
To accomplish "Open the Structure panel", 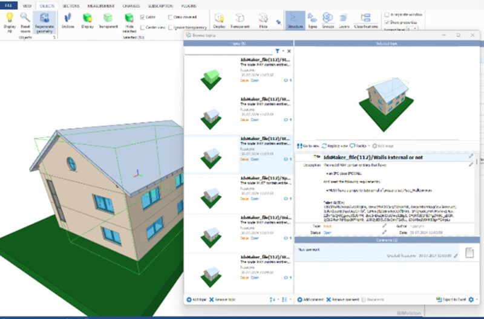I will [295, 21].
